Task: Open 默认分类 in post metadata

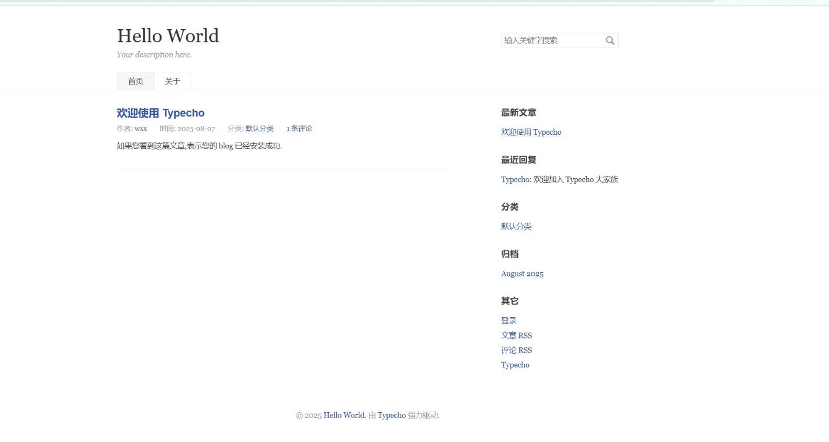Action: point(259,129)
